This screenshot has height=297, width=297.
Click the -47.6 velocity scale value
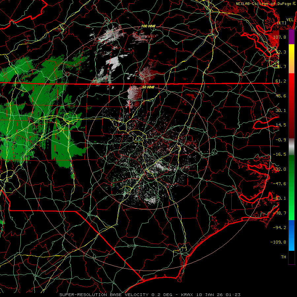coord(280,184)
